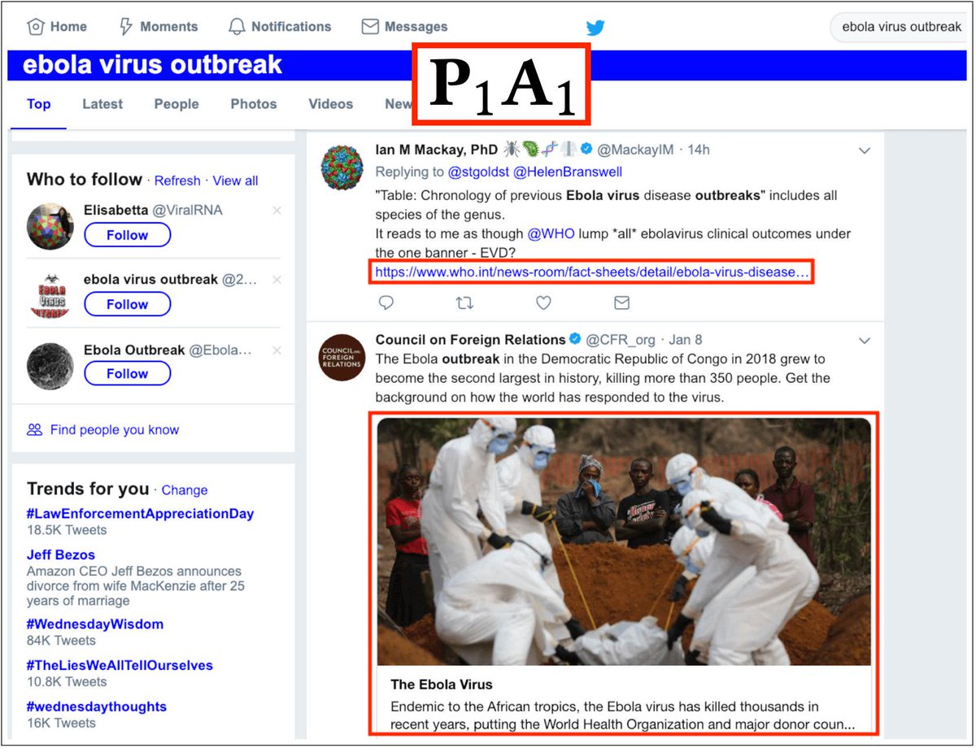The height and width of the screenshot is (748, 976).
Task: Expand the options chevron on Mackay's tweet
Action: (x=865, y=150)
